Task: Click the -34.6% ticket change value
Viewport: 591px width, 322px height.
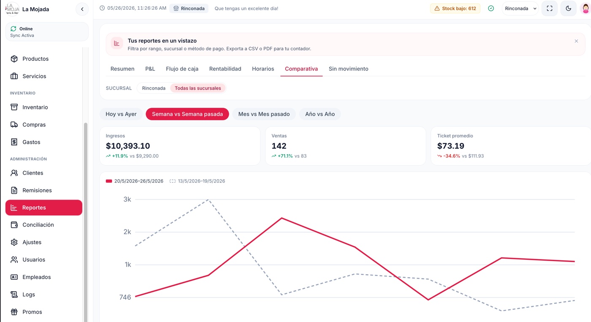Action: click(x=452, y=156)
